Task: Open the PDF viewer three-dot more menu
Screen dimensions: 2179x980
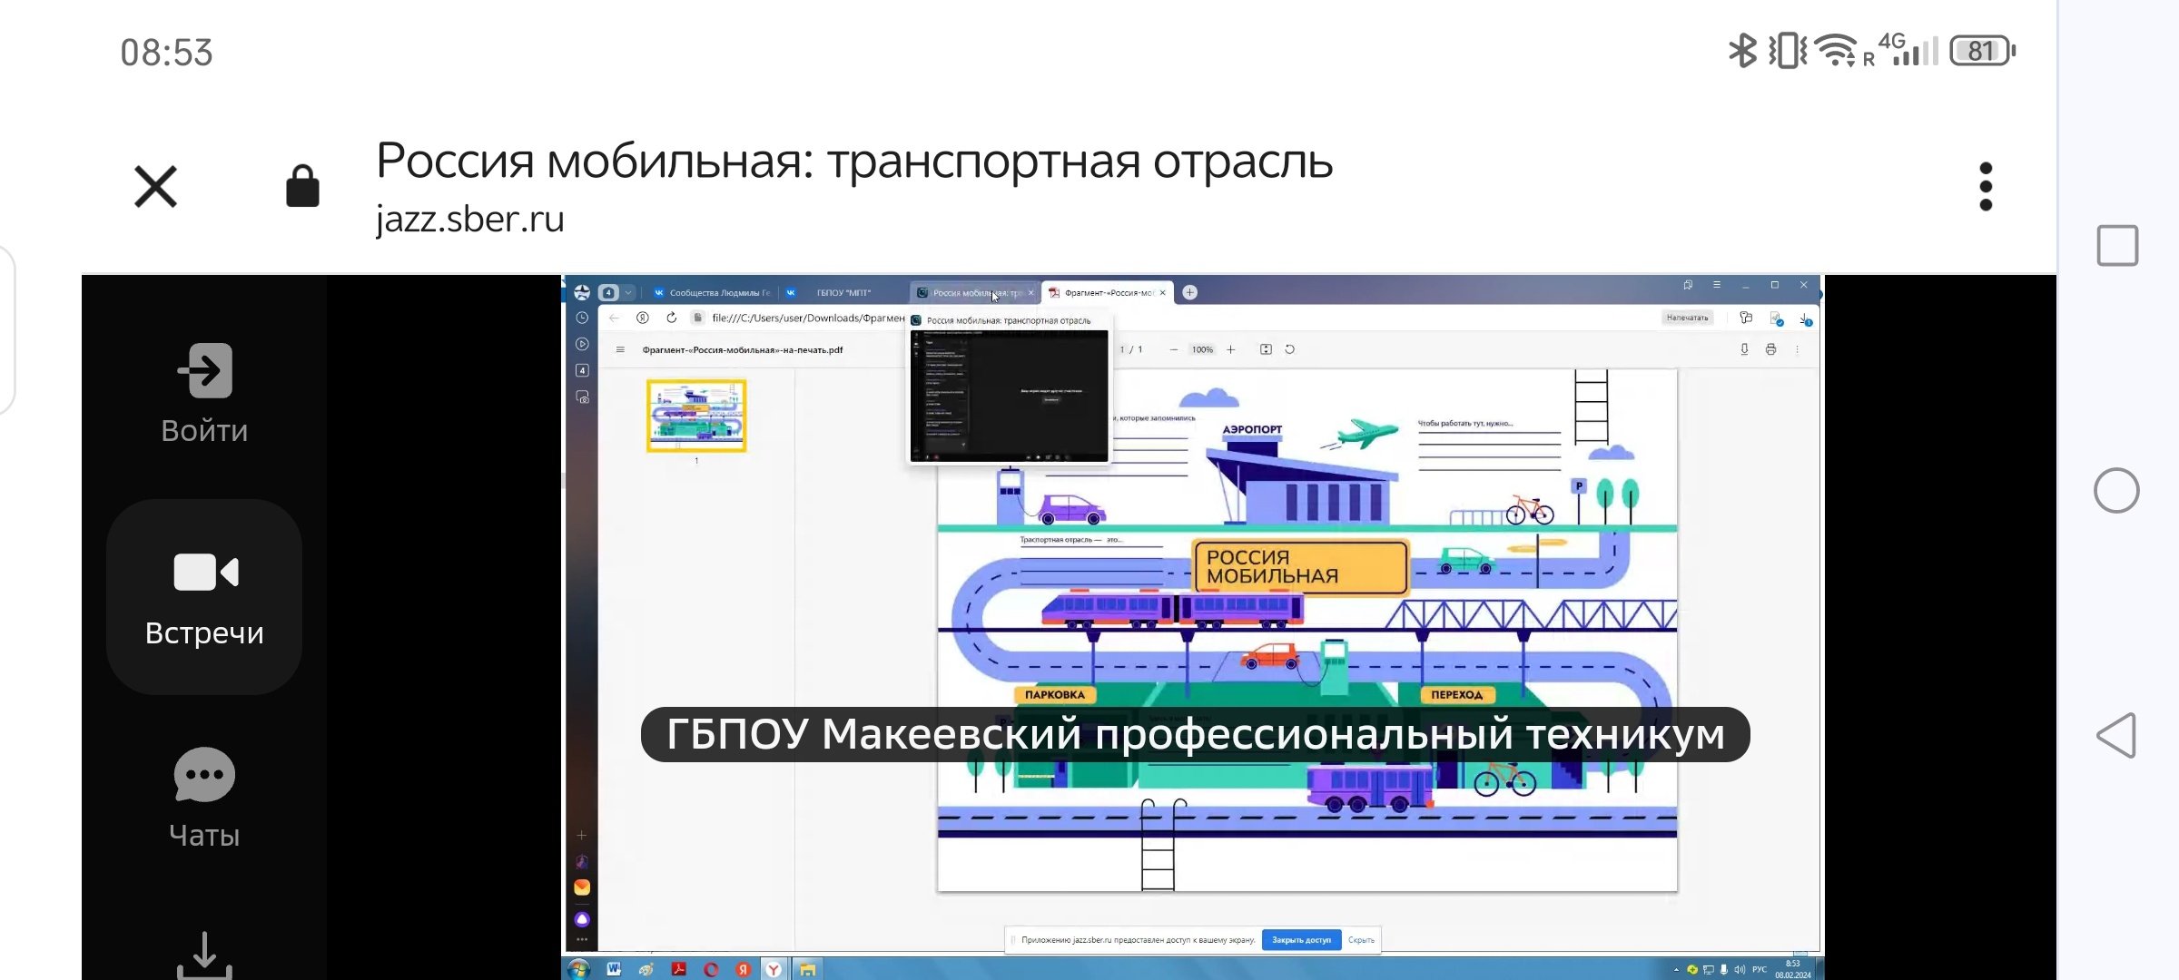Action: 1797,350
